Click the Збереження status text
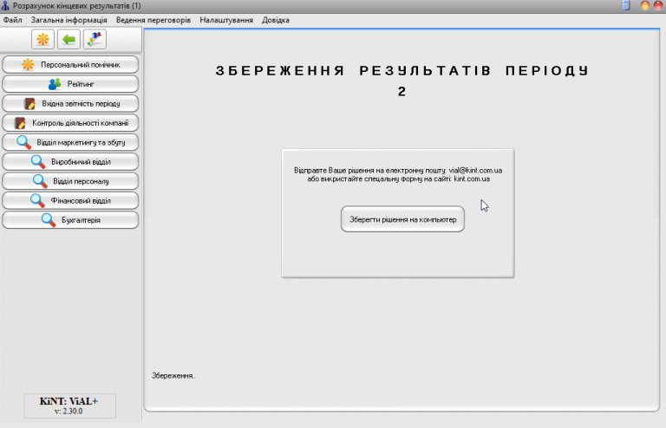Image resolution: width=666 pixels, height=428 pixels. click(173, 375)
